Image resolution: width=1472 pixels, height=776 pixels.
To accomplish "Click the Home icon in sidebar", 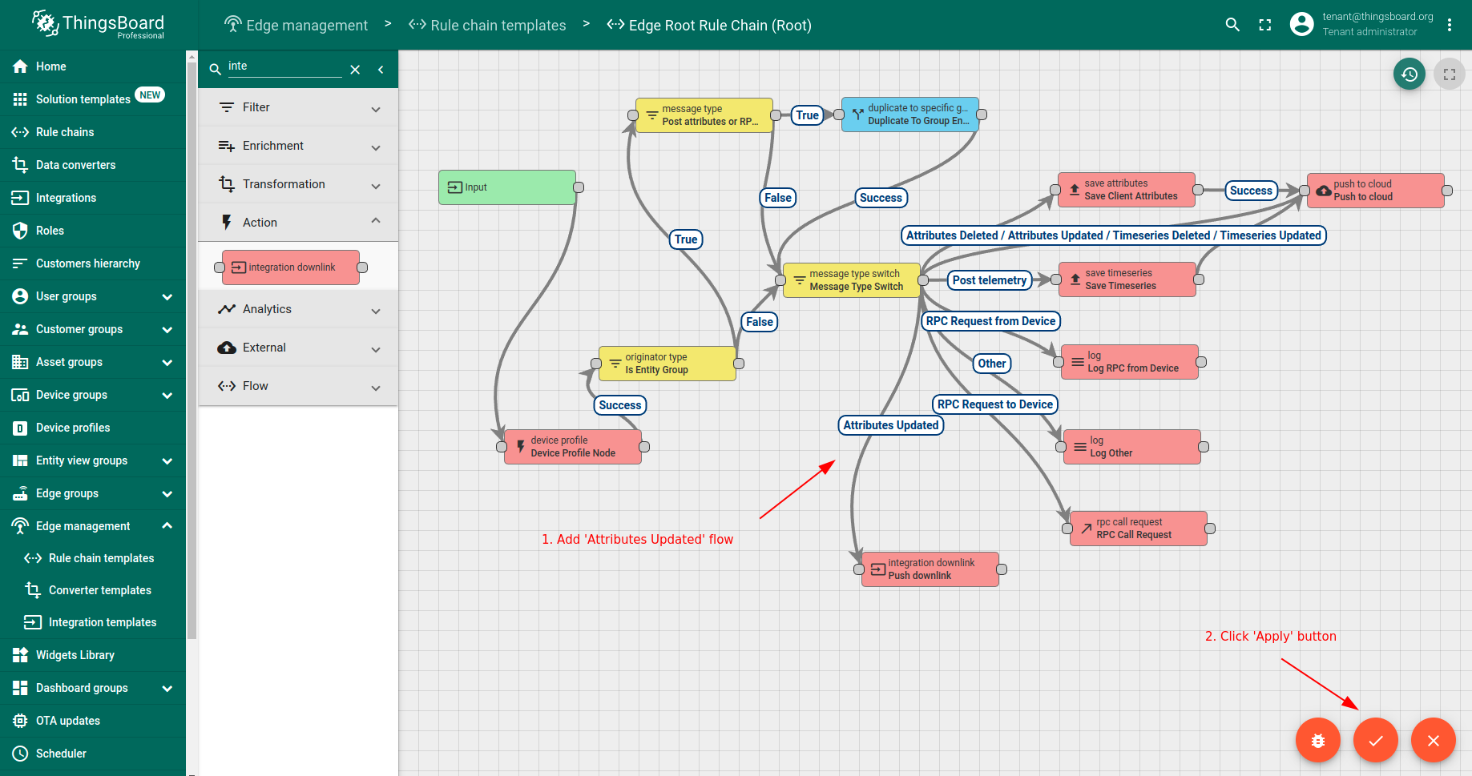I will point(20,66).
